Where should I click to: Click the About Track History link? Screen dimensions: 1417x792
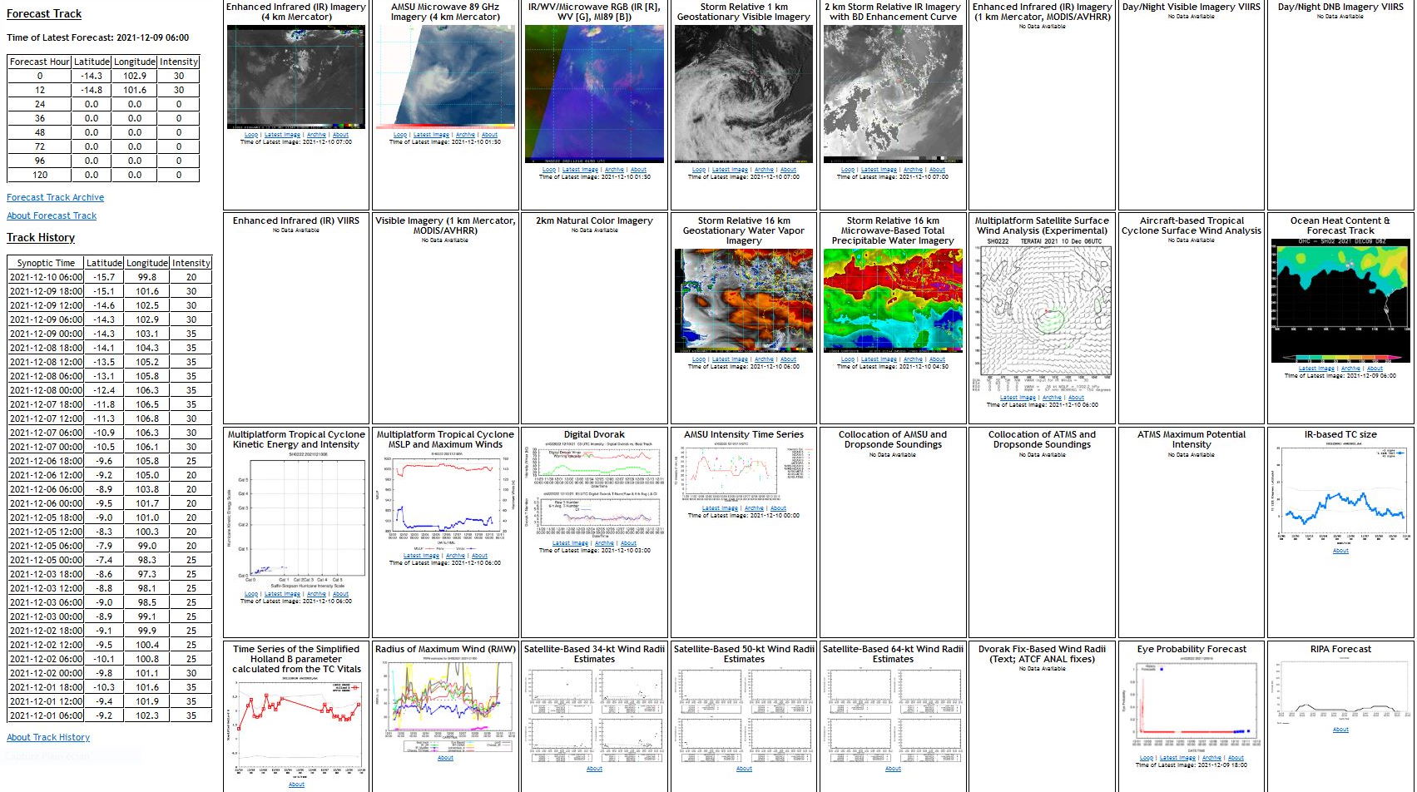[x=47, y=737]
